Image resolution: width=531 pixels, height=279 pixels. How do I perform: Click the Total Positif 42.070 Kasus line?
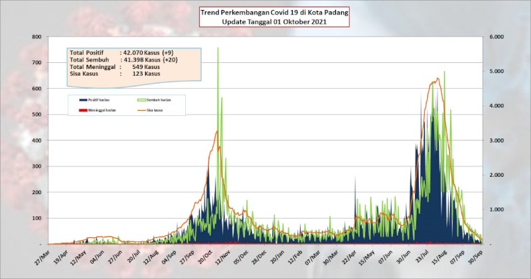121,53
